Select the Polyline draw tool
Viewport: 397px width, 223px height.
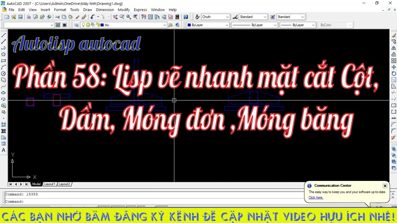[4, 48]
